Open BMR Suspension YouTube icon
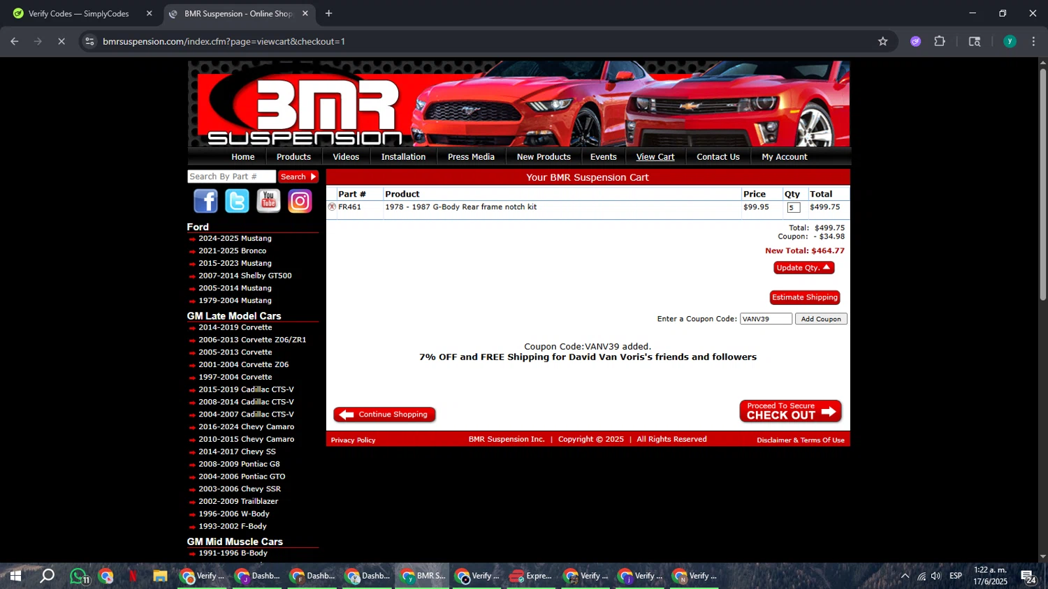The image size is (1048, 589). 268,201
